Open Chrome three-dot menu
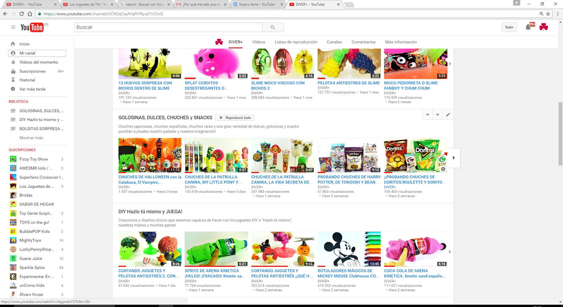 tap(558, 14)
